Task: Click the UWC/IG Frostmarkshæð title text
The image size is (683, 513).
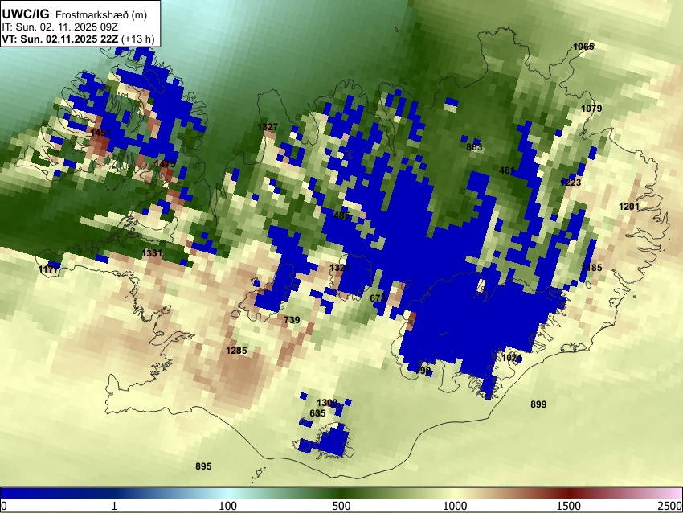Action: (75, 14)
